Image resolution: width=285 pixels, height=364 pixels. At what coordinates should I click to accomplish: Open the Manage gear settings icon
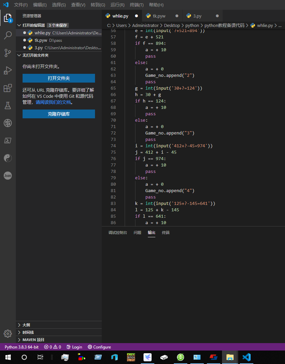pyautogui.click(x=8, y=334)
